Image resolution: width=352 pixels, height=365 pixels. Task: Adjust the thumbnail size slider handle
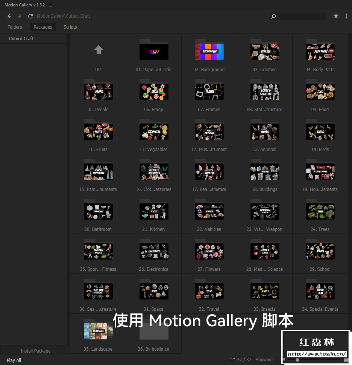(297, 360)
